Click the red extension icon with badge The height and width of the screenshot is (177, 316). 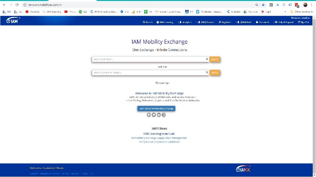[x=297, y=5]
